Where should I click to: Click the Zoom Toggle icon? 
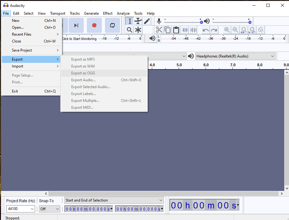click(261, 30)
